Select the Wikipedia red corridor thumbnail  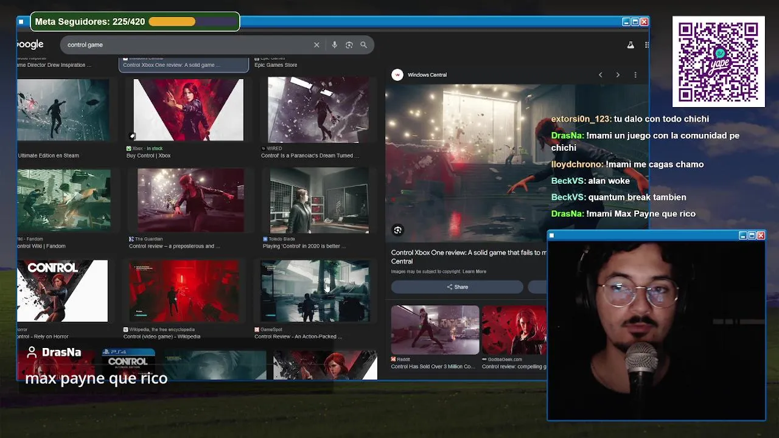[184, 291]
